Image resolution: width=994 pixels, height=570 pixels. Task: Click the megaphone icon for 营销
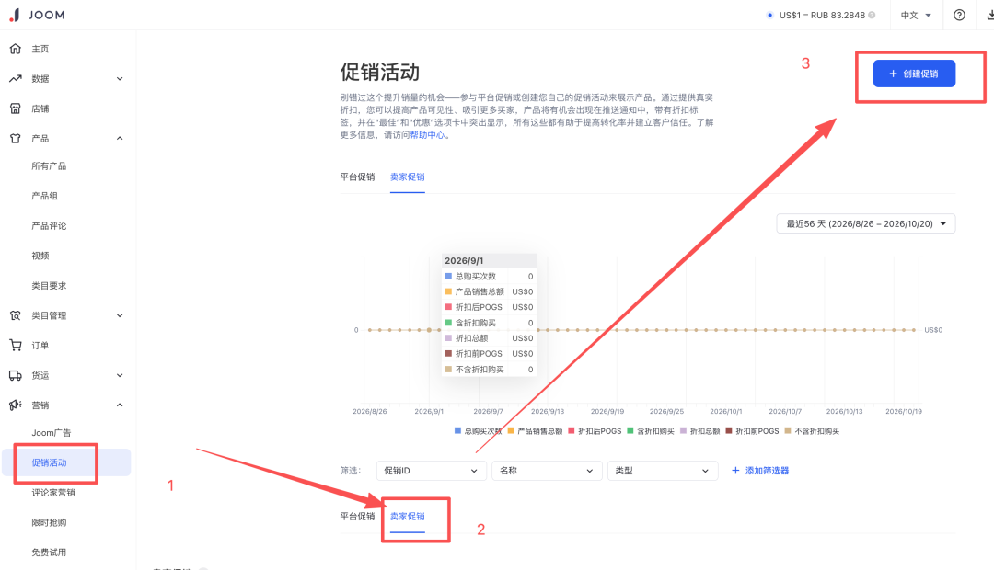click(16, 405)
